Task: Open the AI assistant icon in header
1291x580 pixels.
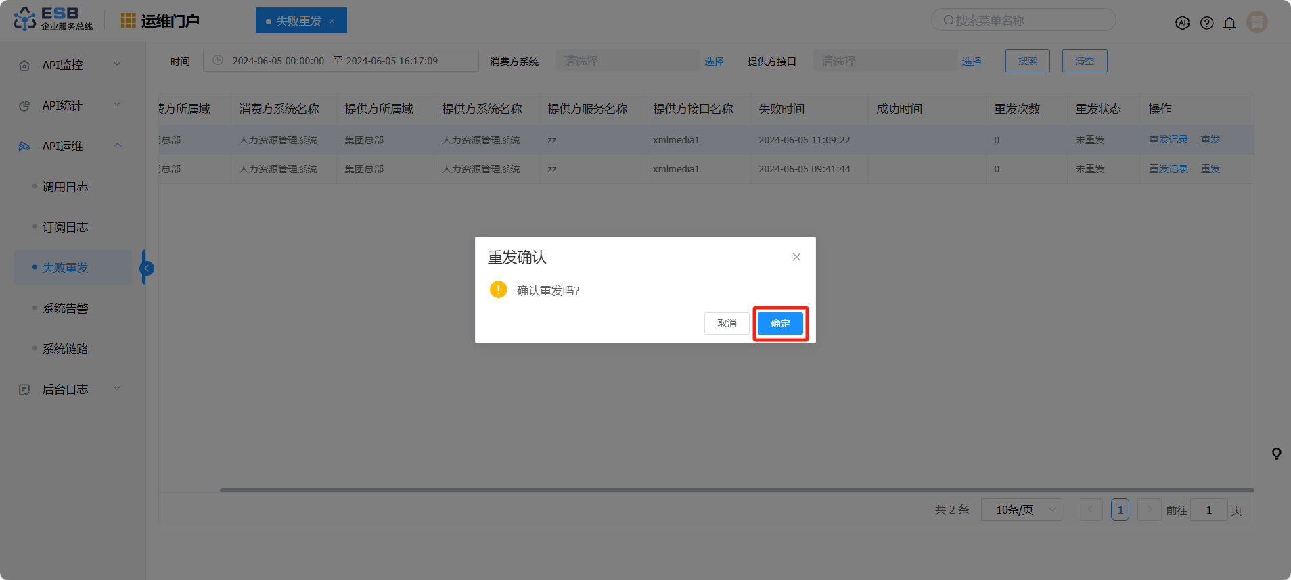Action: [1182, 23]
